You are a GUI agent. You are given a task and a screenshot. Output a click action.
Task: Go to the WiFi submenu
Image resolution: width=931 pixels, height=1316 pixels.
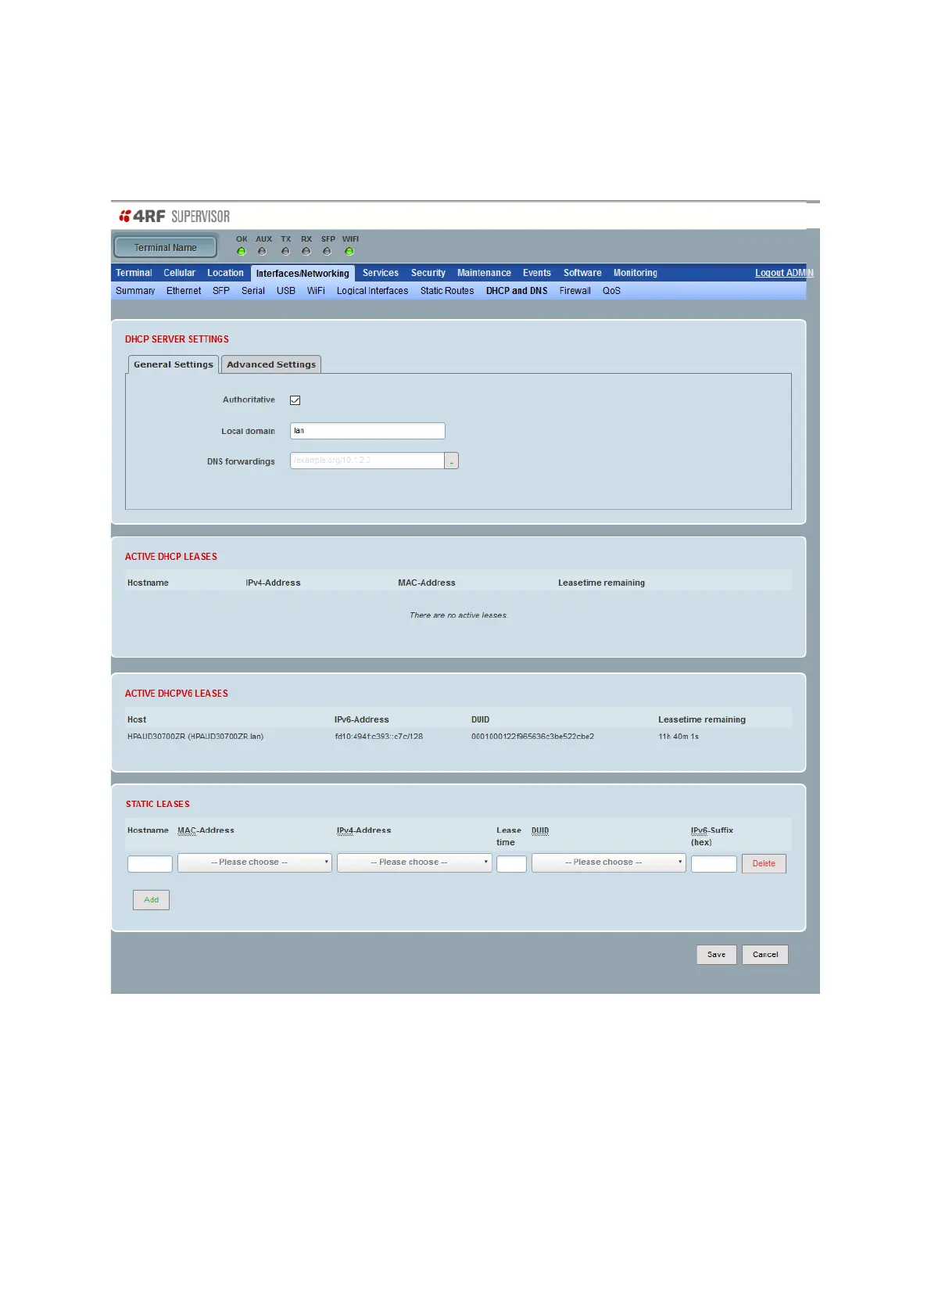point(316,291)
